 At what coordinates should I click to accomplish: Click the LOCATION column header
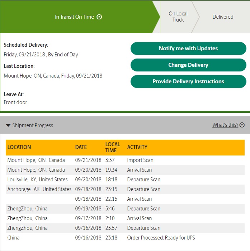tap(19, 147)
